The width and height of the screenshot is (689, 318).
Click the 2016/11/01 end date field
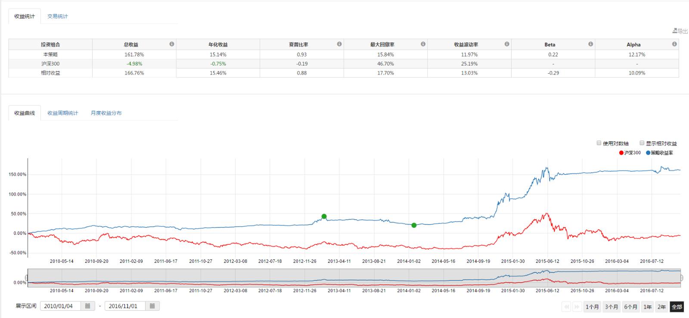point(124,306)
